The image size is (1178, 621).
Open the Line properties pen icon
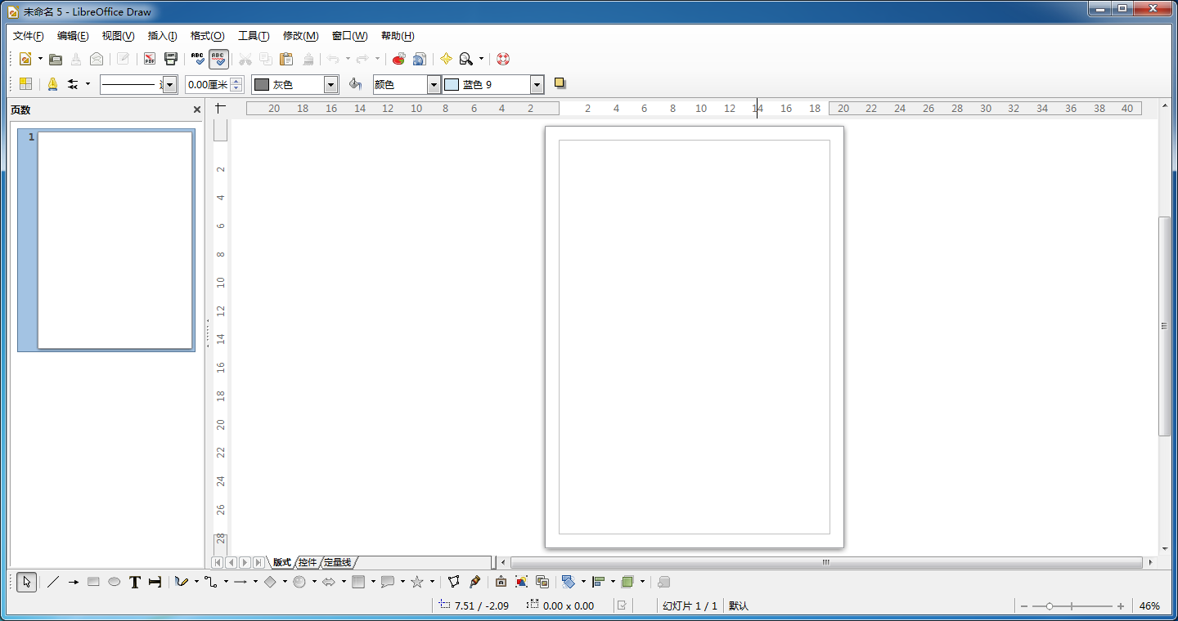52,84
